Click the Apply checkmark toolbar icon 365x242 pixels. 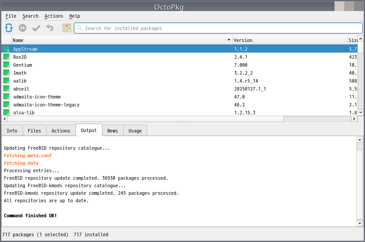36,28
